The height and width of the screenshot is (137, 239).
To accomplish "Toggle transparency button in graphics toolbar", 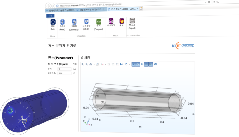I will 138,64.
